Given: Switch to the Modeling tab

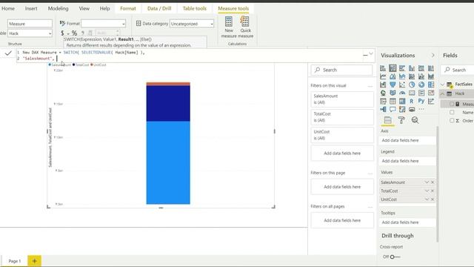Looking at the screenshot, I should 58,8.
